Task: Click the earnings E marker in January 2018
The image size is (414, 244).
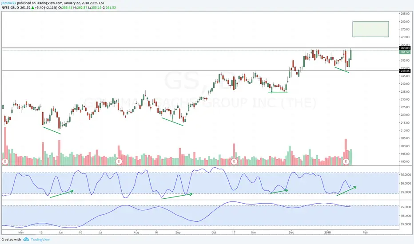Action: pyautogui.click(x=346, y=161)
